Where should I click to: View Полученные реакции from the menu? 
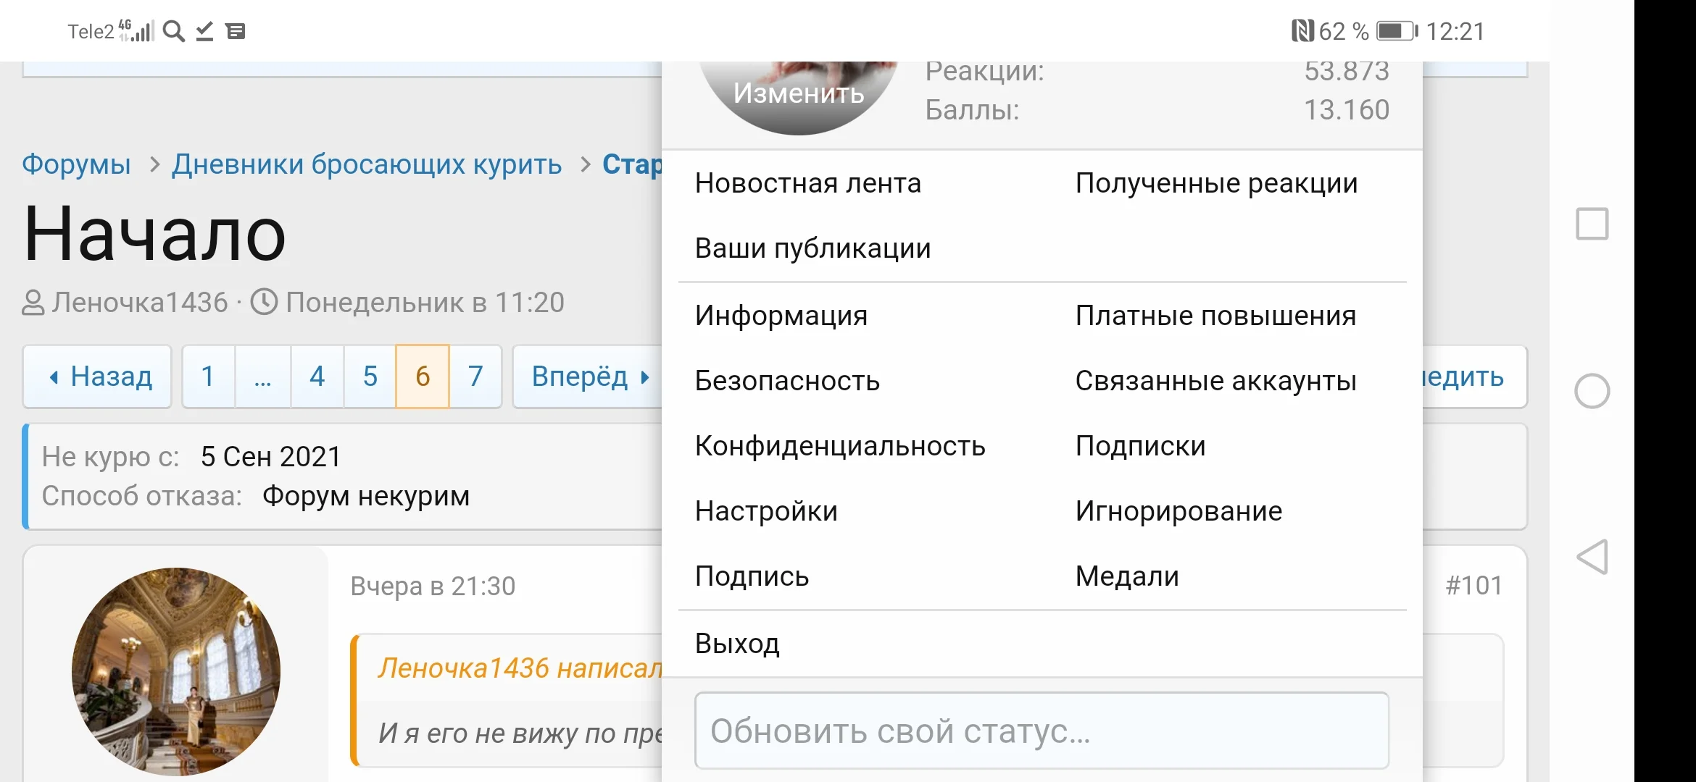point(1216,183)
